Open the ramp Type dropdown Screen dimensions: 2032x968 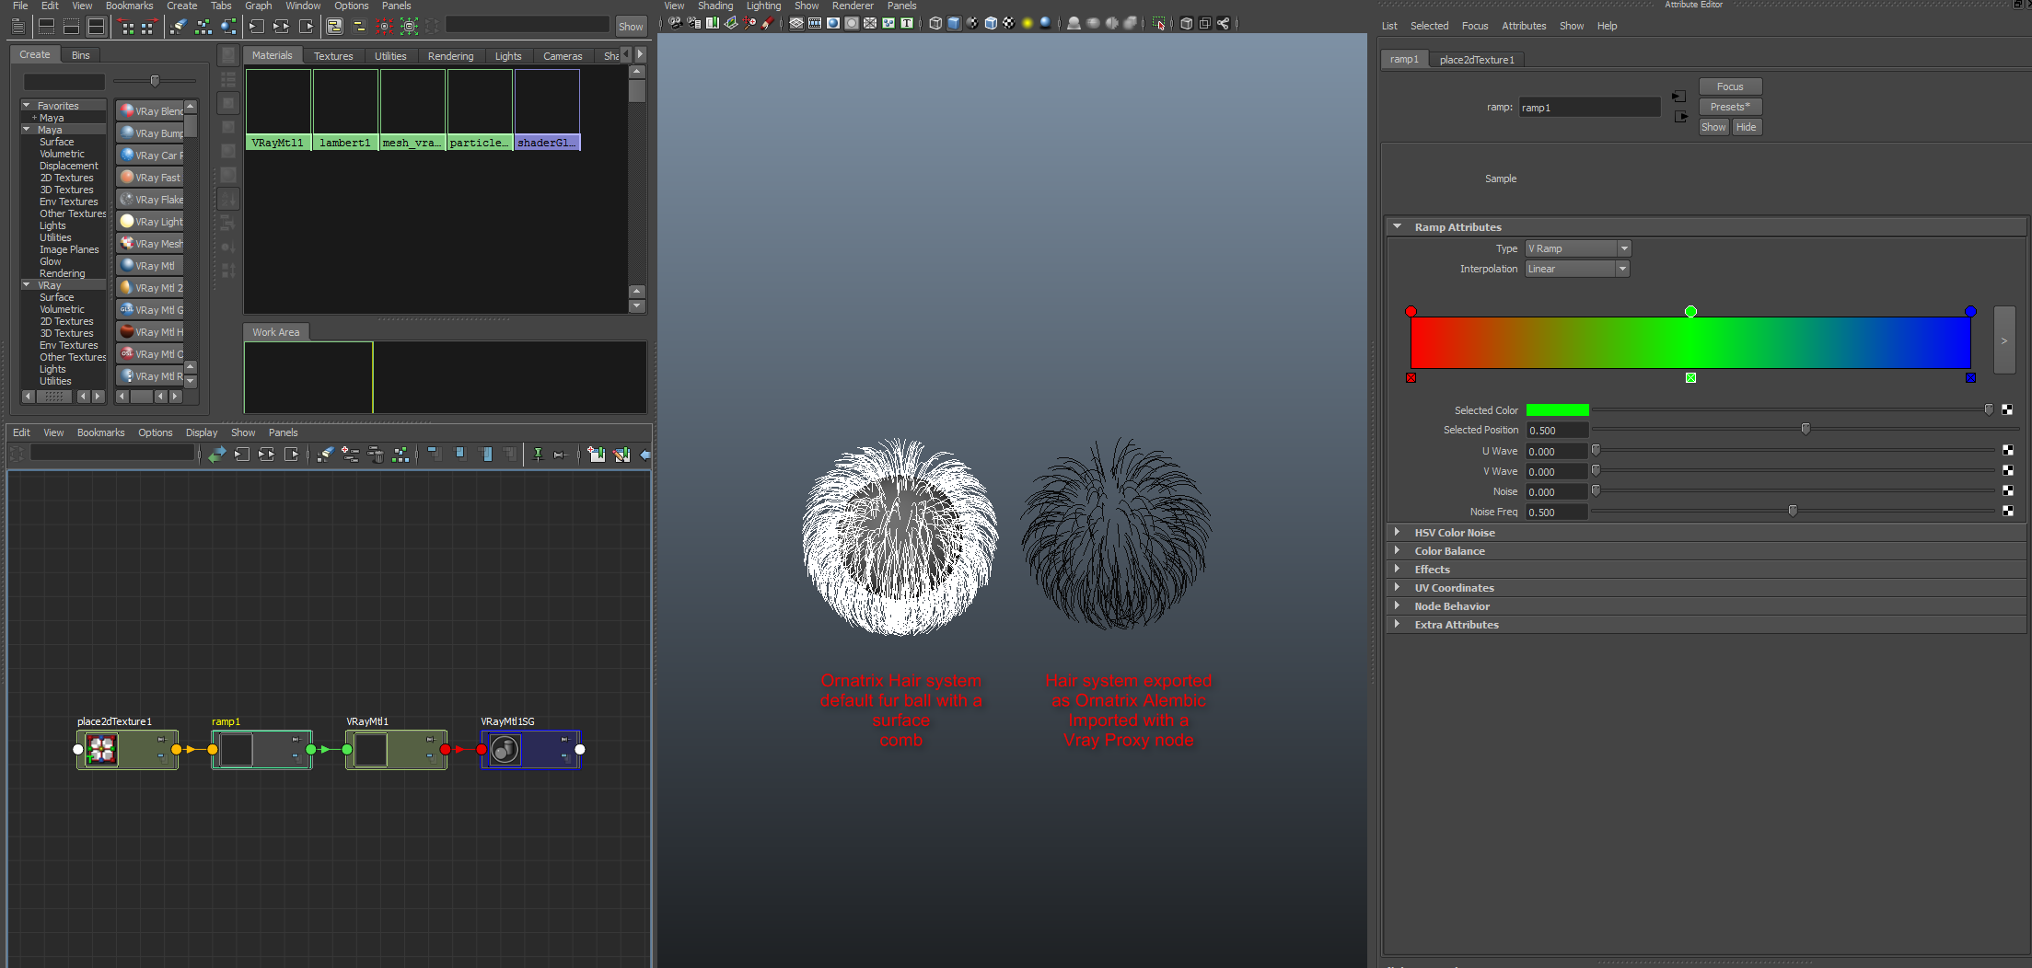[1578, 248]
